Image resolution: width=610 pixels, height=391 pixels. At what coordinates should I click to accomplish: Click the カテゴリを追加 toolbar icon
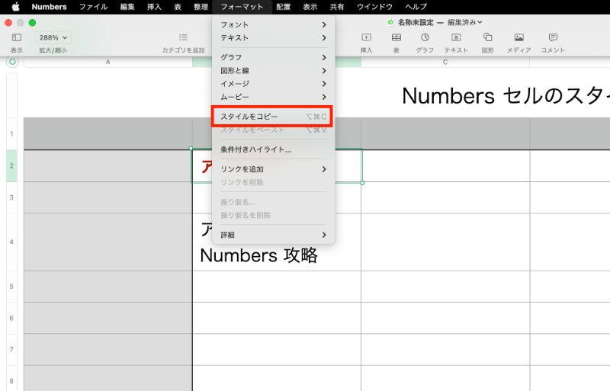183,38
